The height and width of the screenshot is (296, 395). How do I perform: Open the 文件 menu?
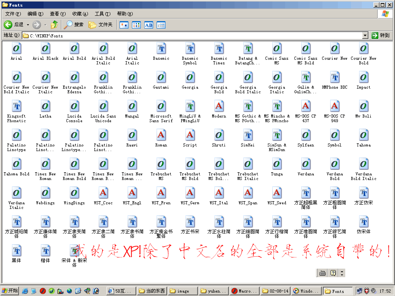pyautogui.click(x=13, y=14)
